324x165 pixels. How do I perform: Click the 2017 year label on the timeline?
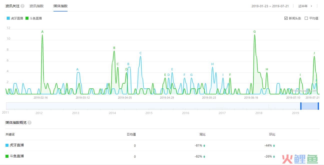[222, 113]
